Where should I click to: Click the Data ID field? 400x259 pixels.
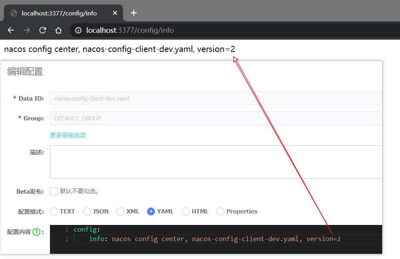[216, 98]
